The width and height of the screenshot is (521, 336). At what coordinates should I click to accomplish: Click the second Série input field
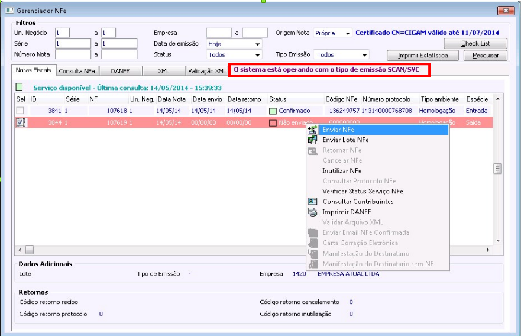click(119, 44)
